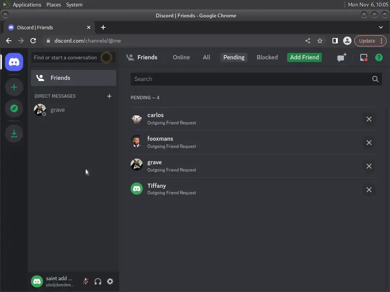This screenshot has width=390, height=292.
Task: Open Chrome profile avatar icon
Action: coord(347,41)
